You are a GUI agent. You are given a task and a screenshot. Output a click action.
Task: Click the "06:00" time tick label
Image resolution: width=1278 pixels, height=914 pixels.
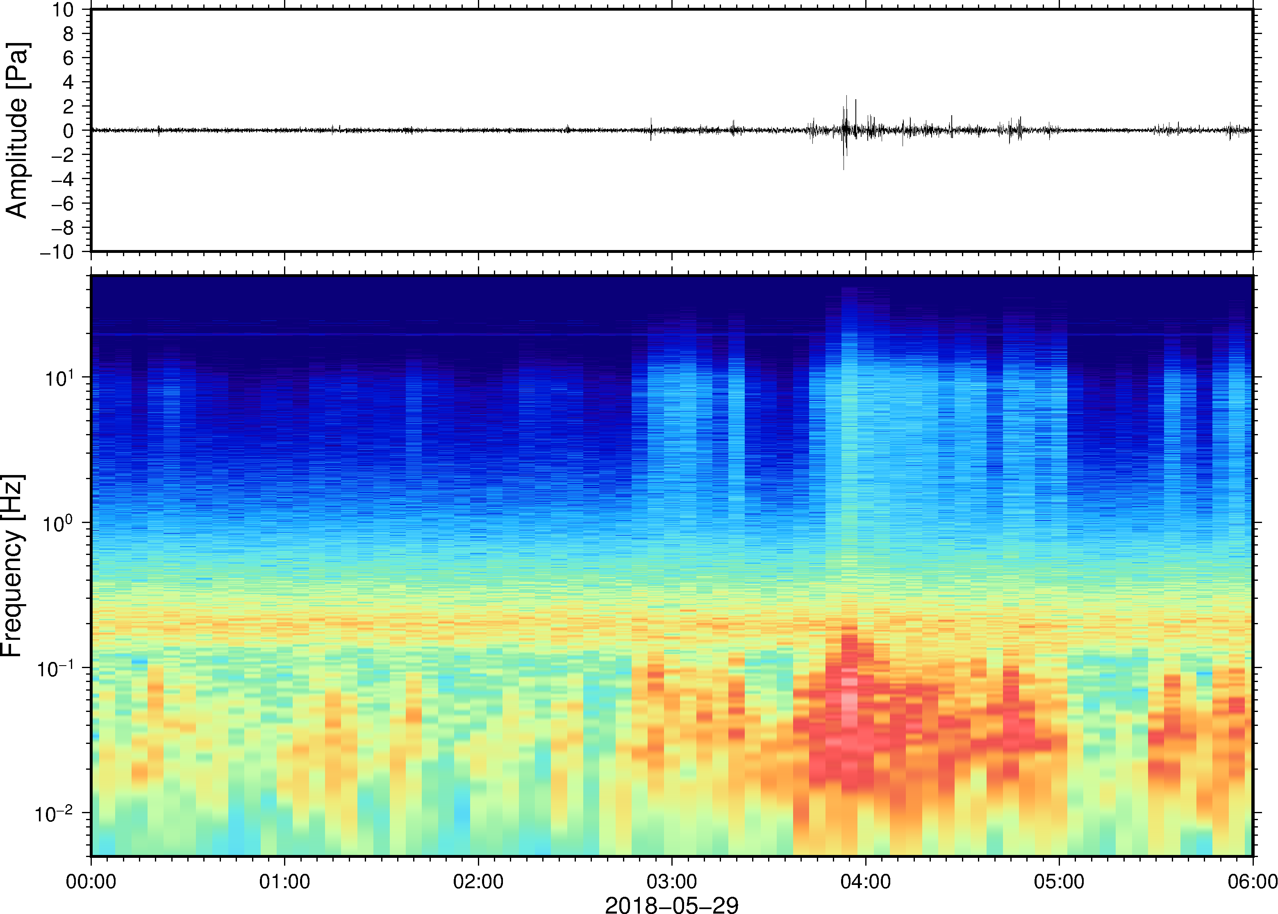[x=1253, y=881]
